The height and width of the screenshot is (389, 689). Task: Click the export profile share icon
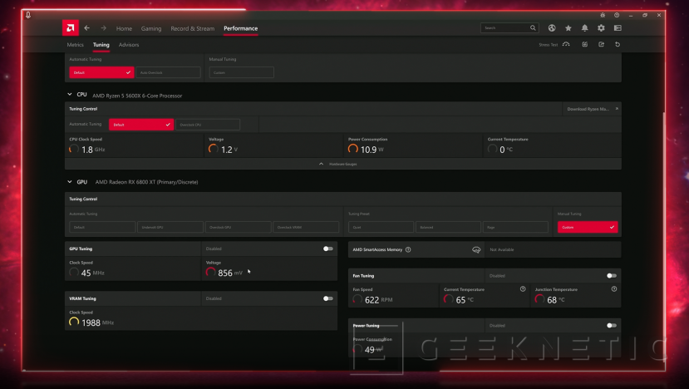tap(601, 44)
